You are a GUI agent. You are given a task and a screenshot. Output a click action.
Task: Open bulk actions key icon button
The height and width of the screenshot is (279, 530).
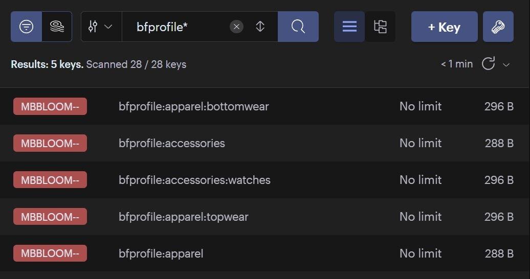coord(498,27)
